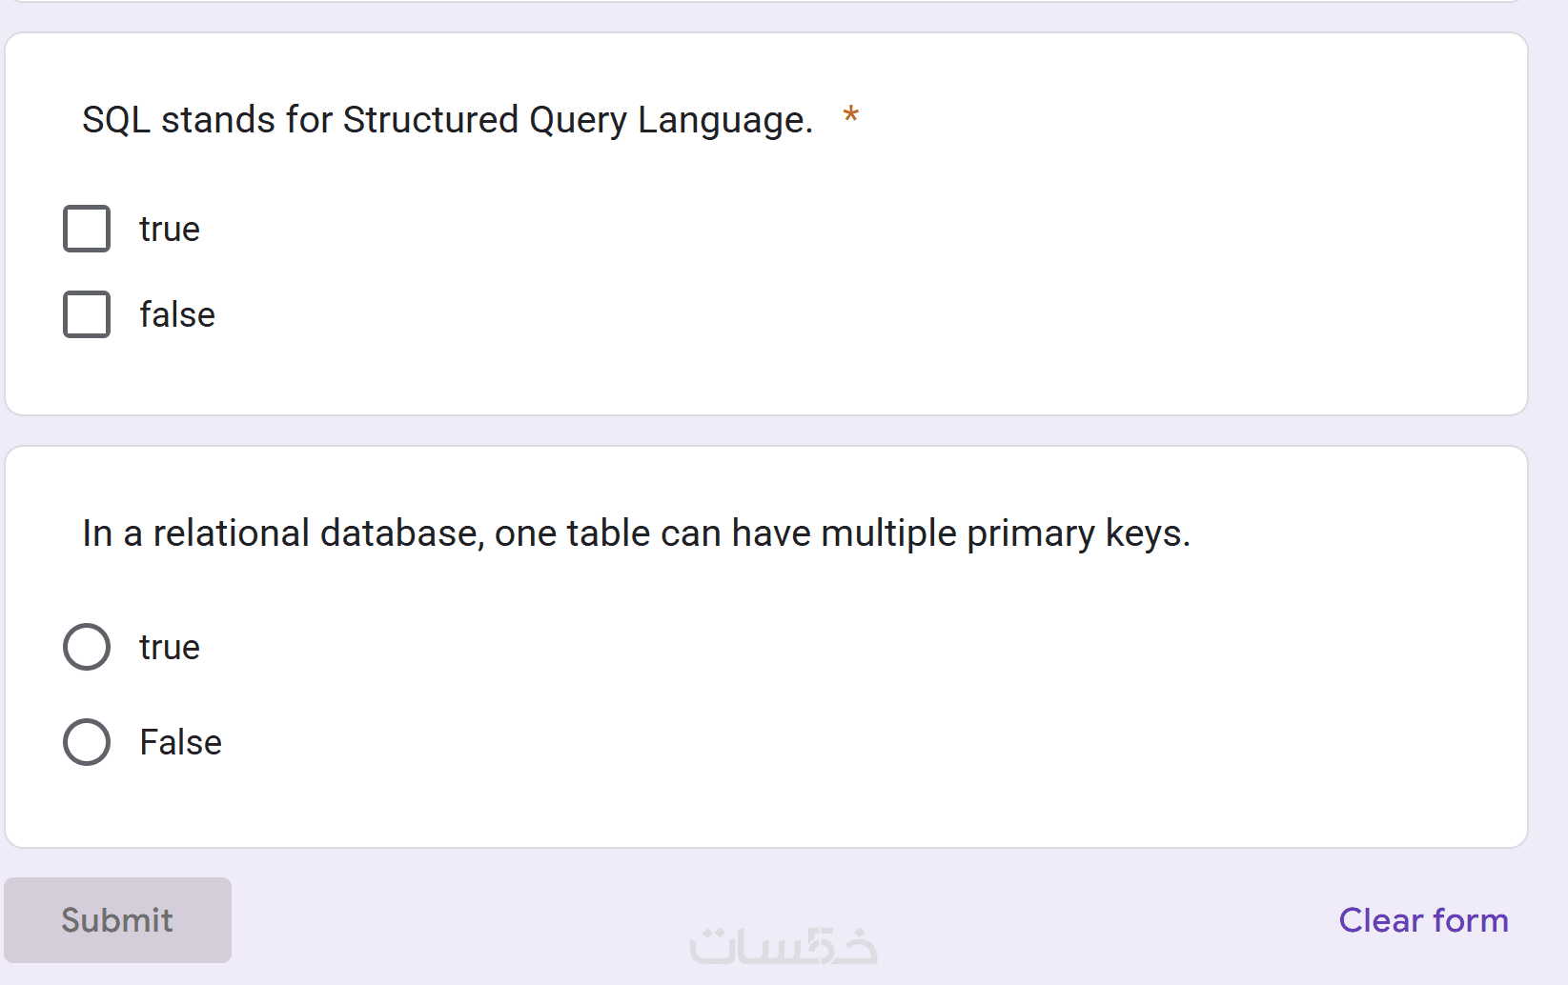Click the red required asterisk
Image resolution: width=1568 pixels, height=985 pixels.
(850, 117)
